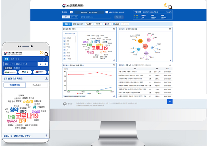Download the news trend line chart
The image size is (208, 146).
[114, 96]
